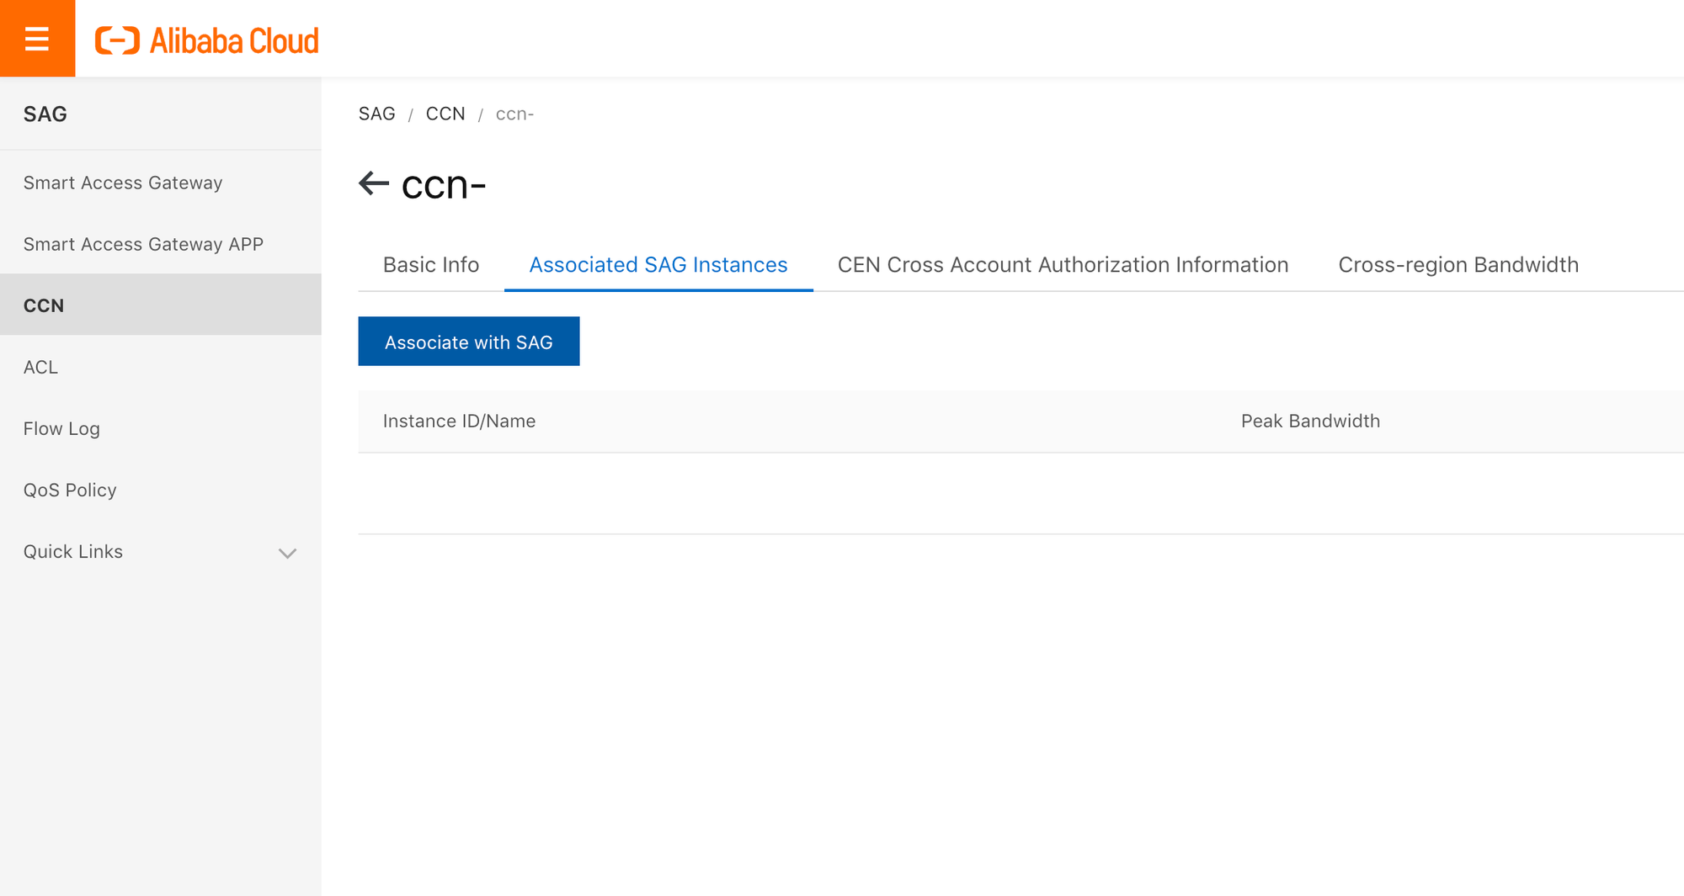The image size is (1684, 896).
Task: Switch to the Cross-region Bandwidth tab
Action: click(1458, 264)
